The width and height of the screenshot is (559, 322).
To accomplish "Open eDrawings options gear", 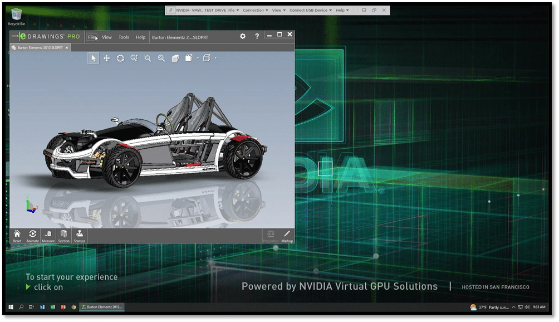I will 243,36.
